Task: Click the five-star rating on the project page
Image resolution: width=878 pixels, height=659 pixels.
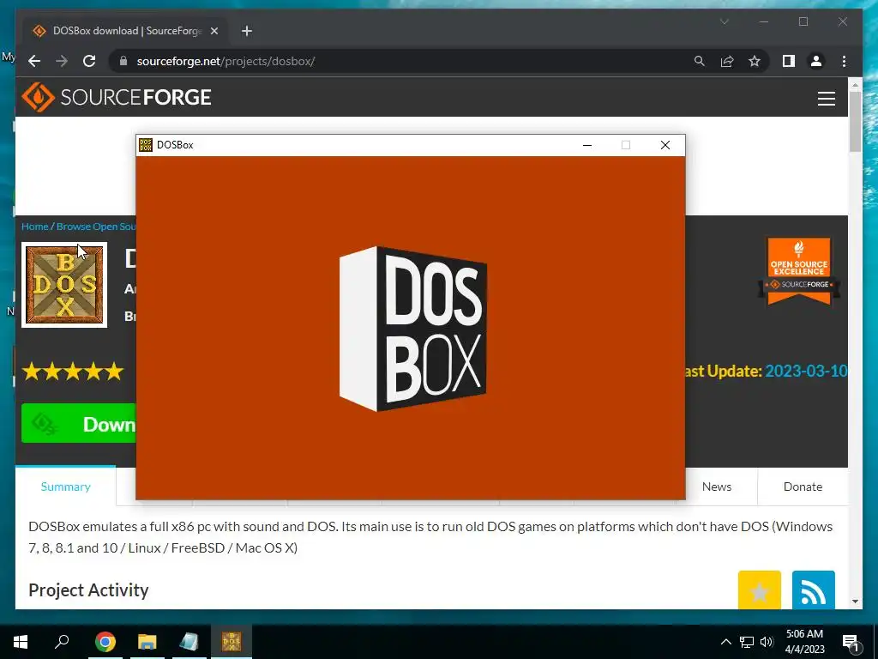Action: click(x=72, y=371)
